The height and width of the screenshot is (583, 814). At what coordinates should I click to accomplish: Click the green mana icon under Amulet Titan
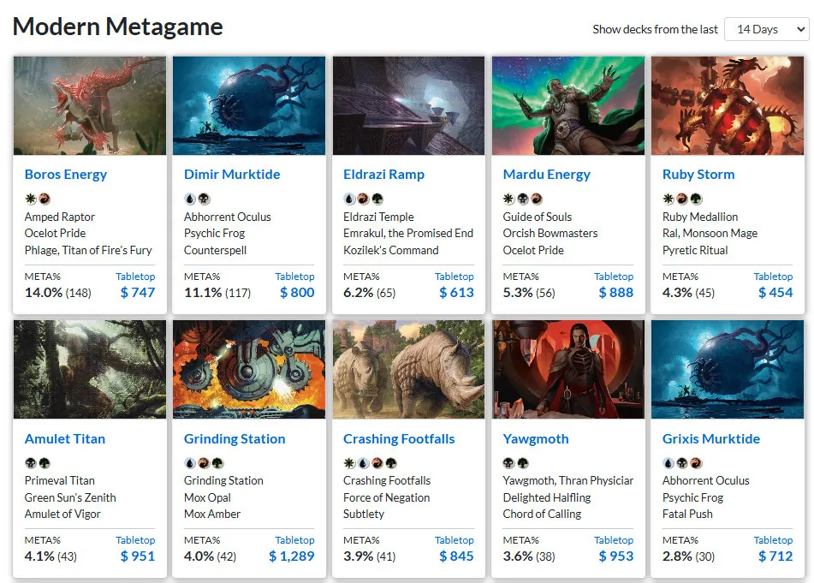coord(45,462)
